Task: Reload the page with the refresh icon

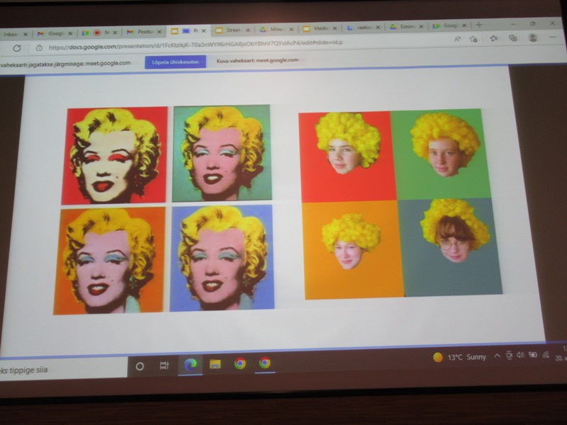Action: click(x=16, y=48)
